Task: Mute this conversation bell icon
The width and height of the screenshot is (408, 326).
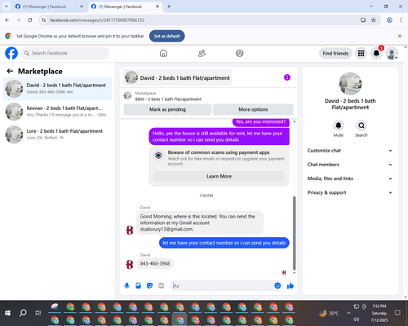Action: coord(339,126)
